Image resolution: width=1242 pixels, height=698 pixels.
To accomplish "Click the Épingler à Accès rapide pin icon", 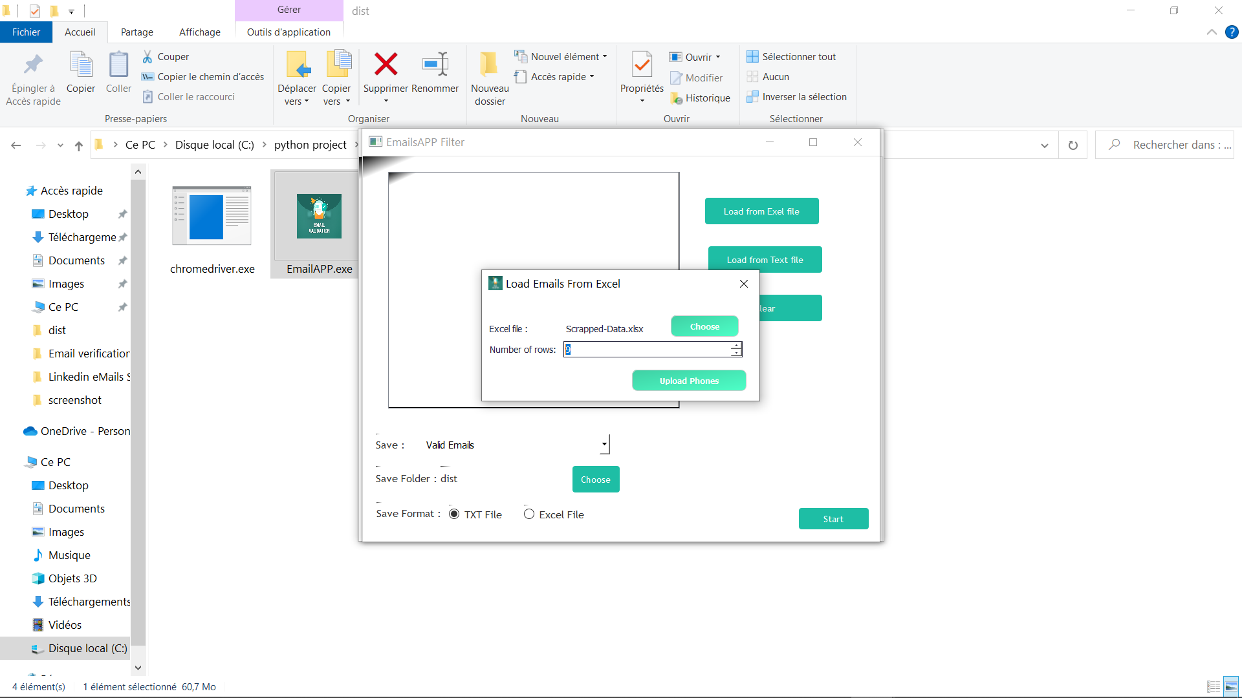I will [x=33, y=65].
